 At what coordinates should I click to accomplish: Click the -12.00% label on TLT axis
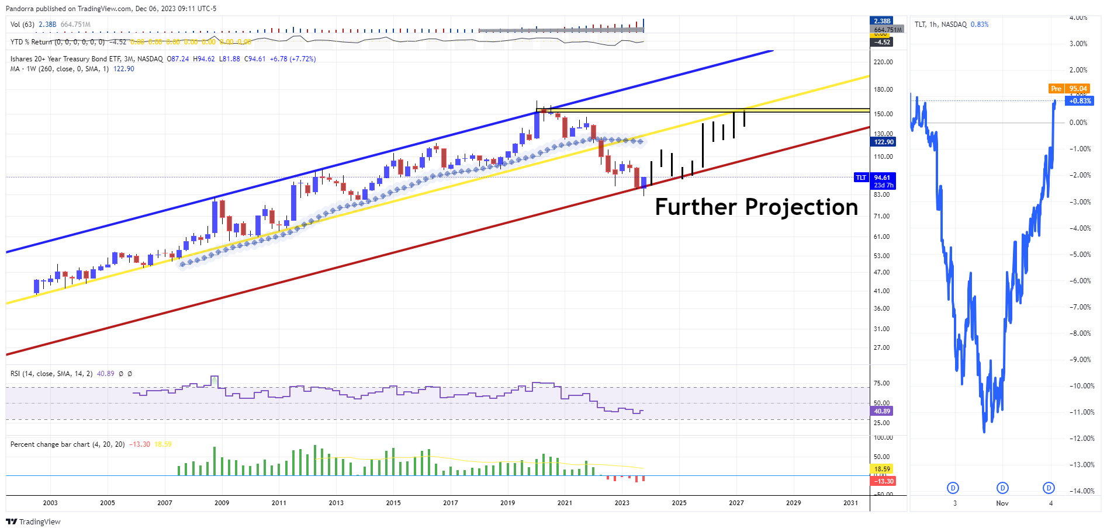pos(1082,439)
